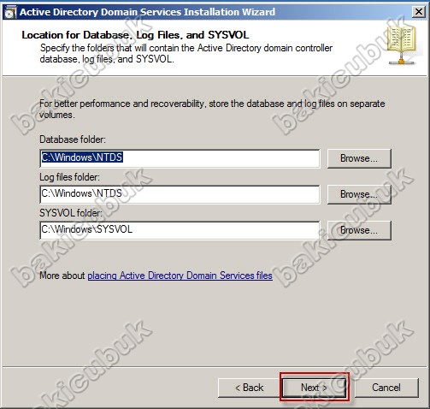
Task: Click the Database folder label
Action: [x=73, y=139]
